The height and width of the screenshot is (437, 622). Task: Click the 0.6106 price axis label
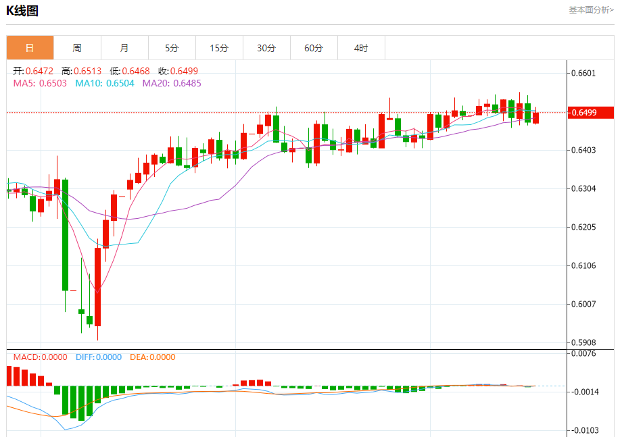pyautogui.click(x=583, y=265)
